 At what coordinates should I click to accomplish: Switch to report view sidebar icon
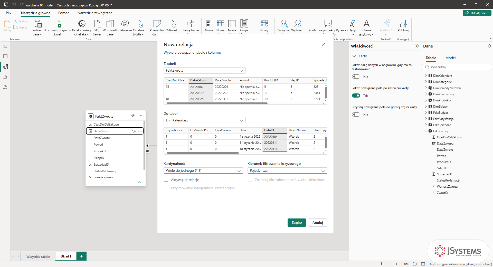(x=5, y=46)
